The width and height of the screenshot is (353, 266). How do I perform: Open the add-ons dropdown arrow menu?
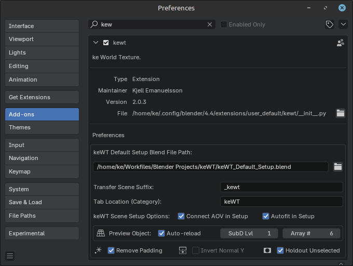[343, 24]
